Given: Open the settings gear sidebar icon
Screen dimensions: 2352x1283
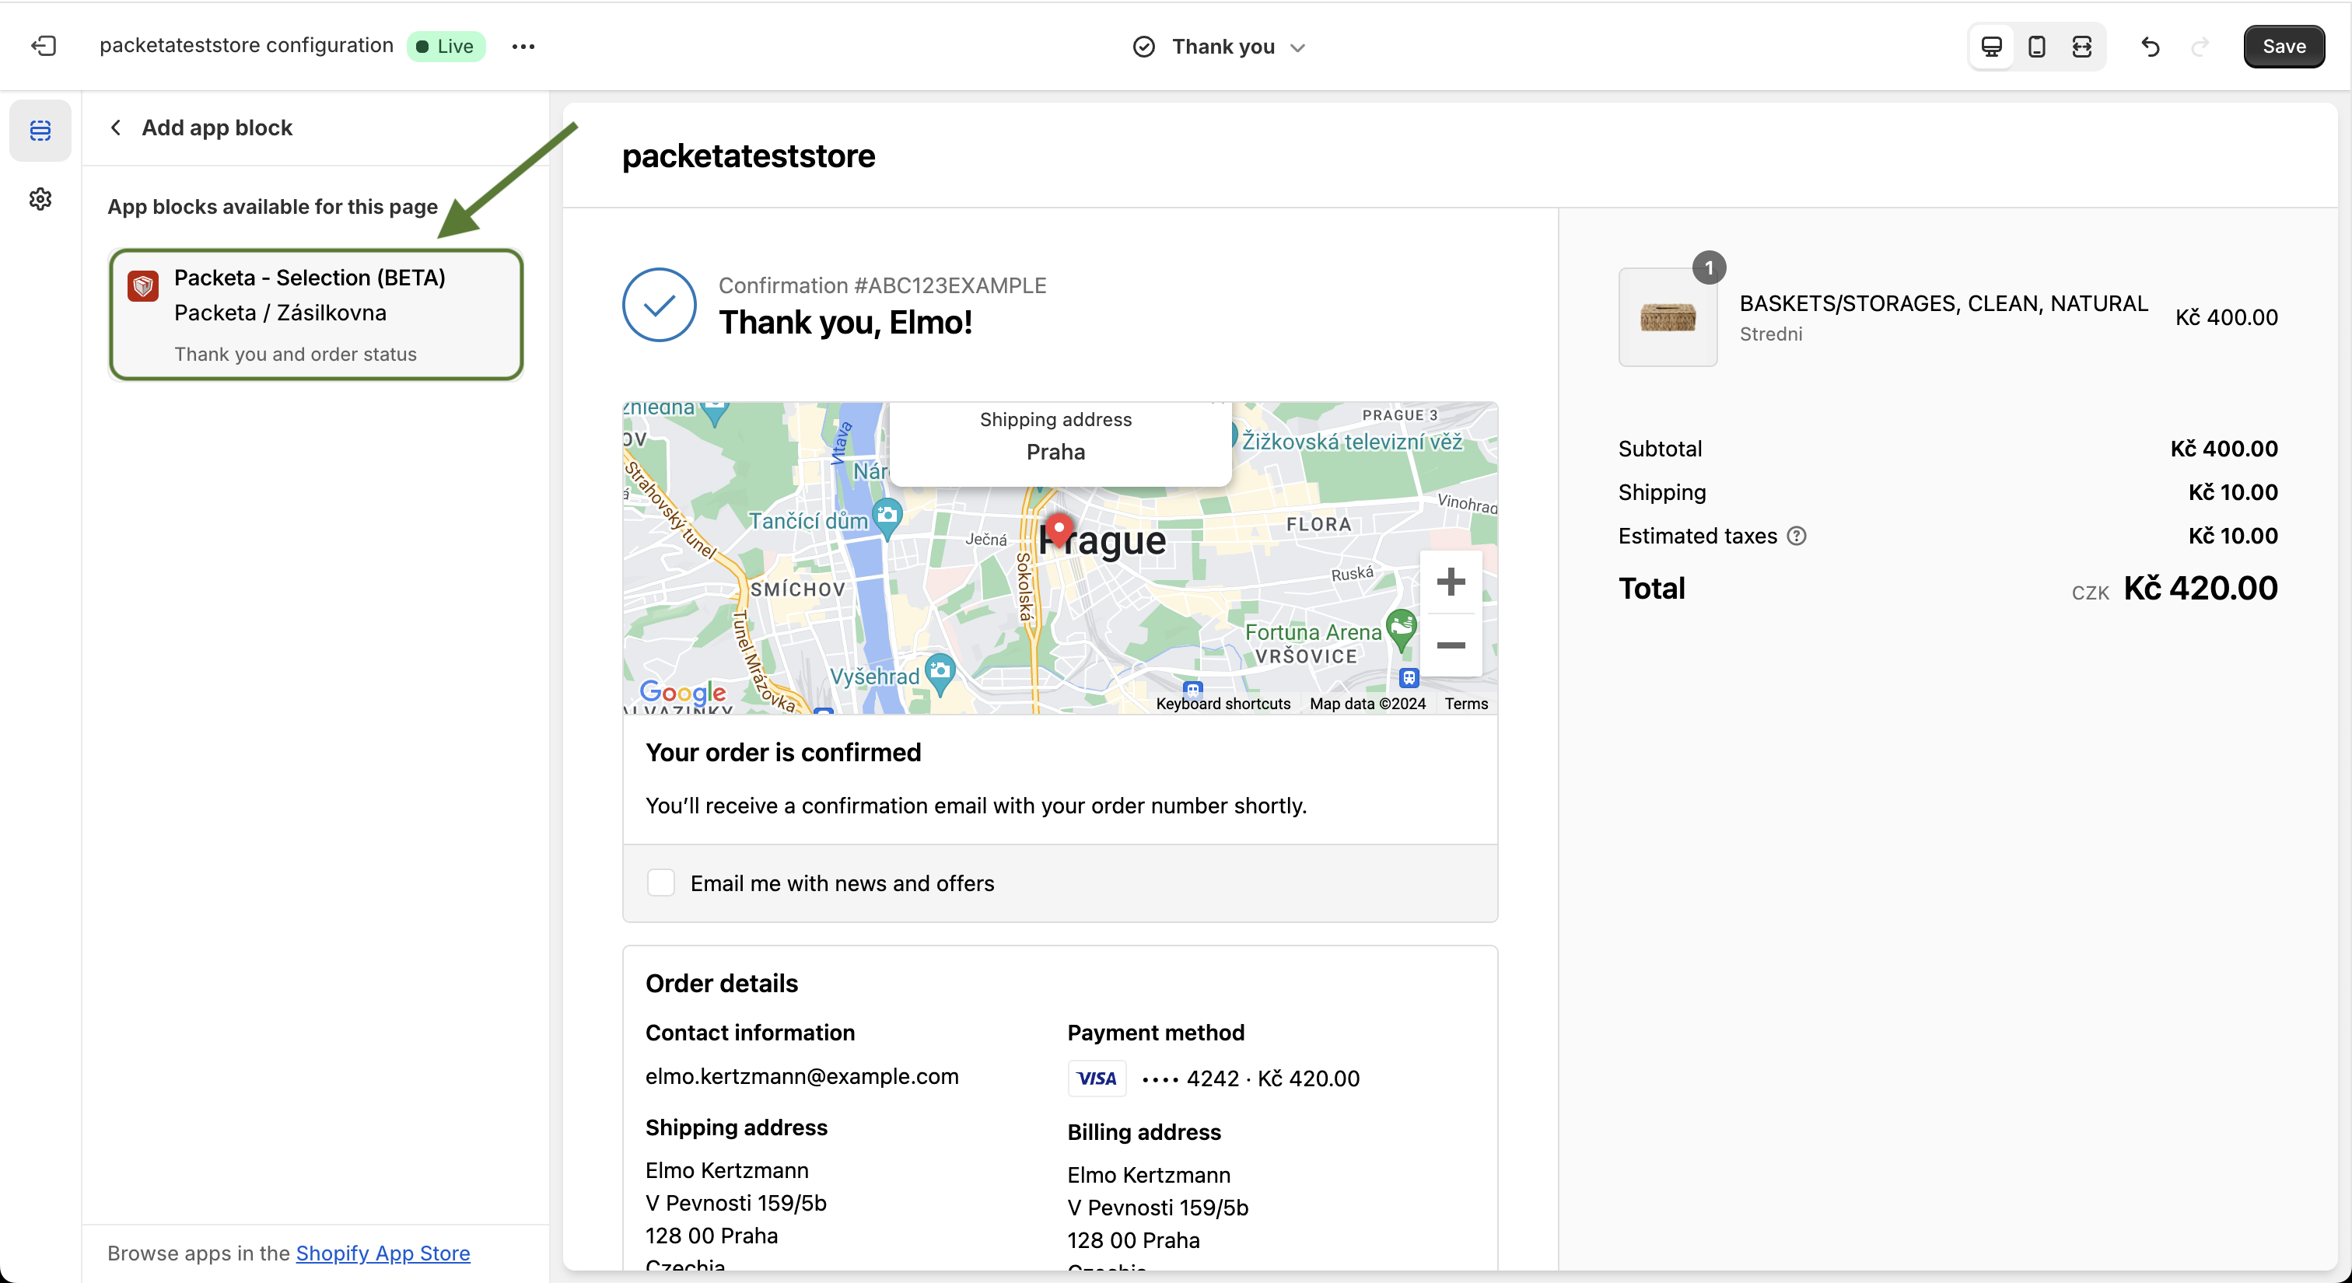Looking at the screenshot, I should (40, 198).
